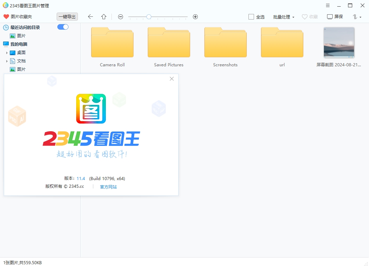The image size is (369, 267).
Task: Expand the 桌面 tree node
Action: (7, 53)
